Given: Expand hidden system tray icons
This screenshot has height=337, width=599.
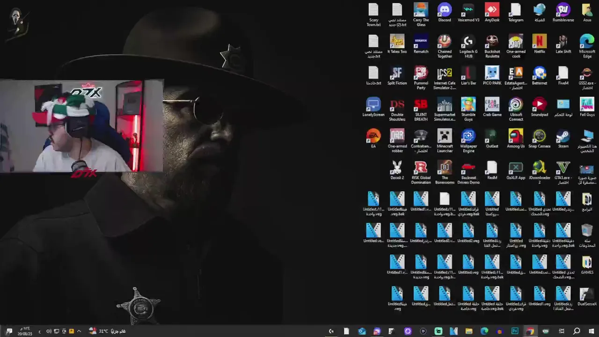Looking at the screenshot, I should [x=79, y=331].
